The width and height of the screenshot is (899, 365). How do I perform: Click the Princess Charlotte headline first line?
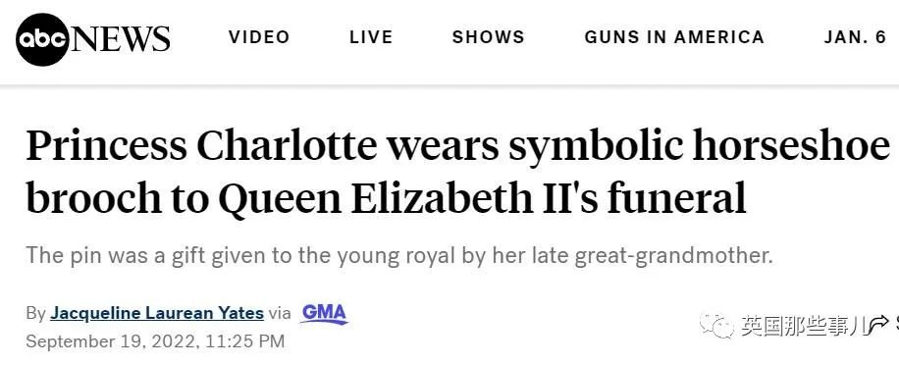pyautogui.click(x=457, y=147)
